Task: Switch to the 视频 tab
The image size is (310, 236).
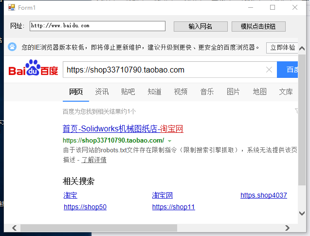Action: tap(181, 91)
